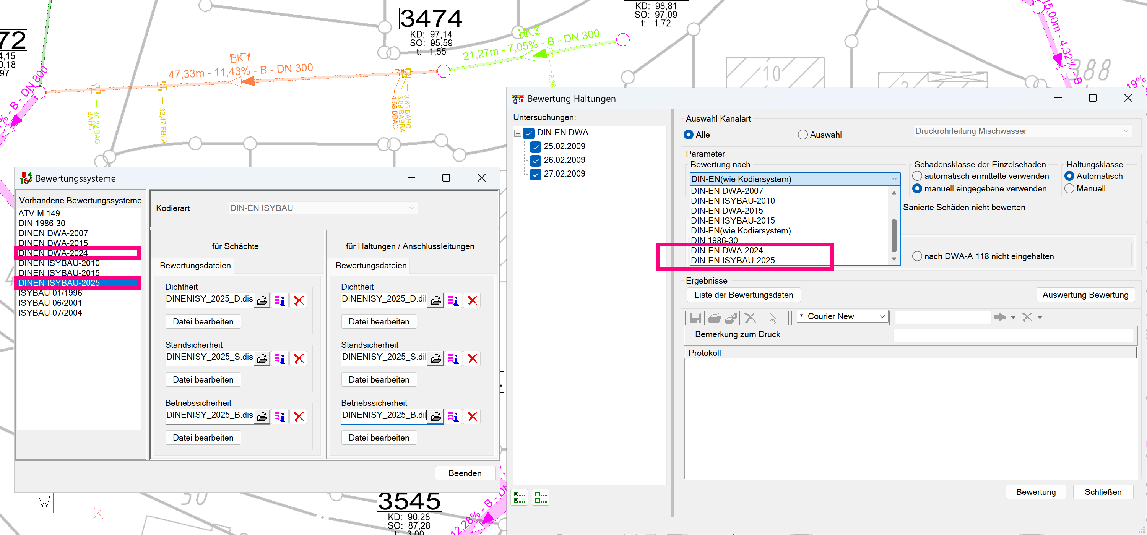The image size is (1147, 535).
Task: Select DIN-EN DWA-2024 in dropdown list
Action: [x=727, y=251]
